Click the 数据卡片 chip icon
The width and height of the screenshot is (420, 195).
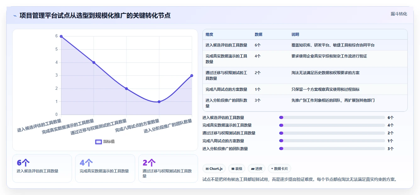coord(272,169)
